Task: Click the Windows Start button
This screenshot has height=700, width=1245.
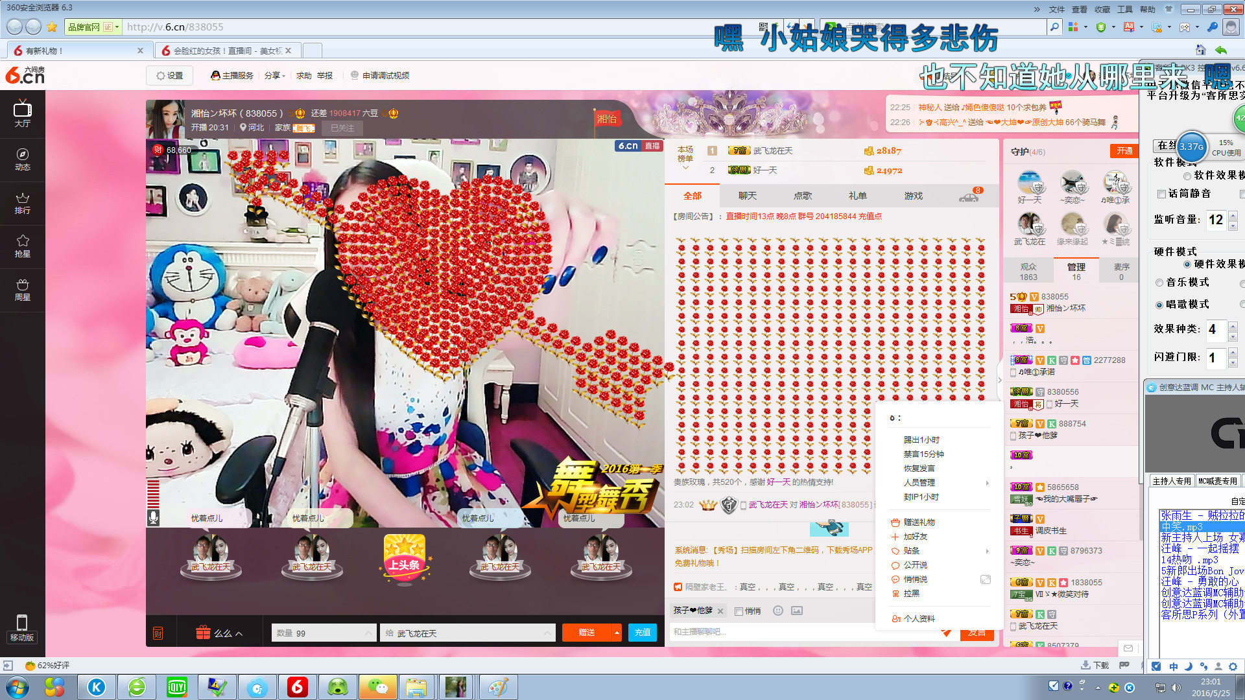Action: coord(17,687)
